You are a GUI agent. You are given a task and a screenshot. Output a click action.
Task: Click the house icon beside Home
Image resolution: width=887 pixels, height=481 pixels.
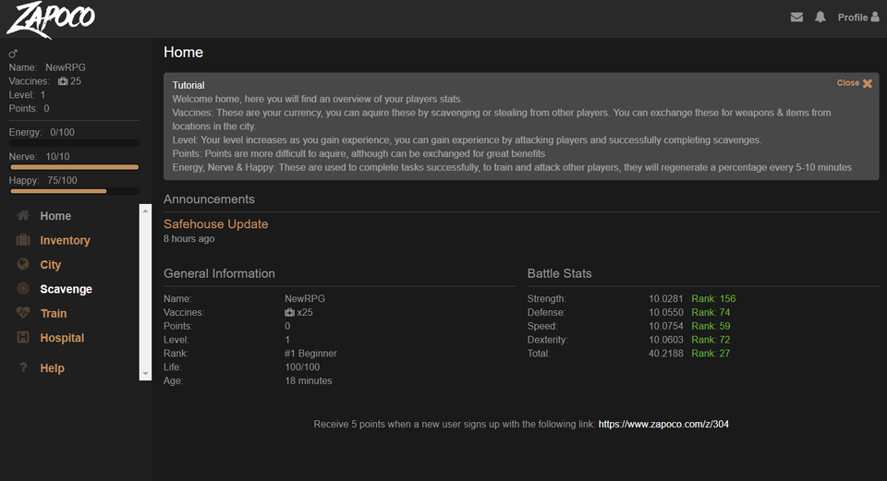point(23,216)
